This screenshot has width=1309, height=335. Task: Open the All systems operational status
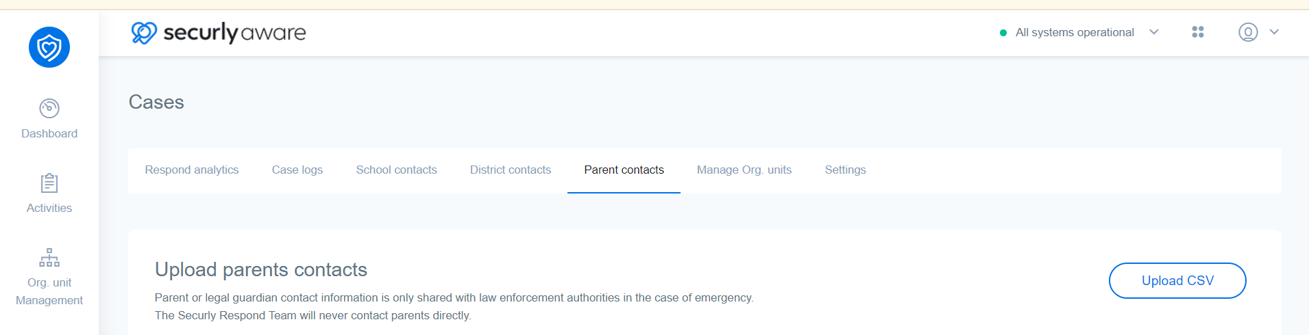(1075, 32)
